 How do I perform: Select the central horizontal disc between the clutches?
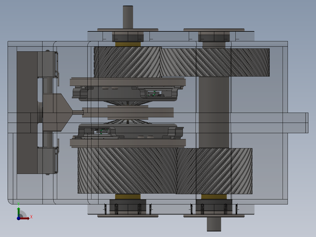[x=128, y=112]
